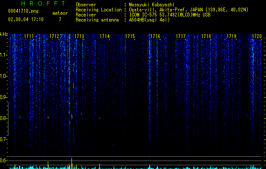Click the 1714 time marker

[105, 36]
